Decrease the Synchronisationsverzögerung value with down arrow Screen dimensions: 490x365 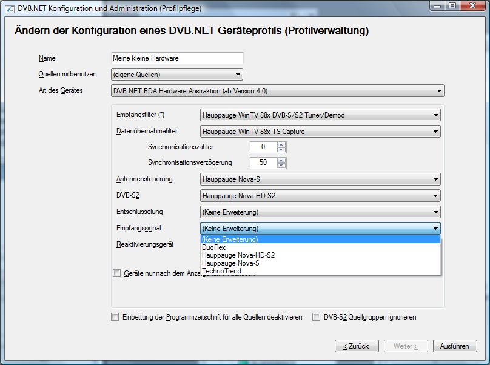tap(281, 166)
